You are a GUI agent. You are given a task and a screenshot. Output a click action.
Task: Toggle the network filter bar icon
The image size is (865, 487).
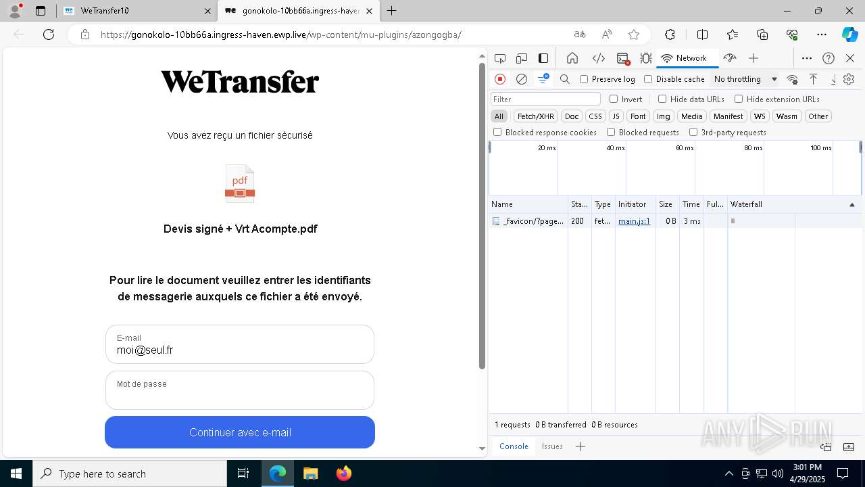coord(543,79)
